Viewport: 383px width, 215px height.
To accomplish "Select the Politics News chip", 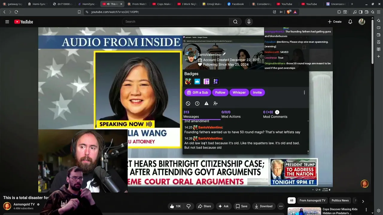I will pyautogui.click(x=340, y=200).
